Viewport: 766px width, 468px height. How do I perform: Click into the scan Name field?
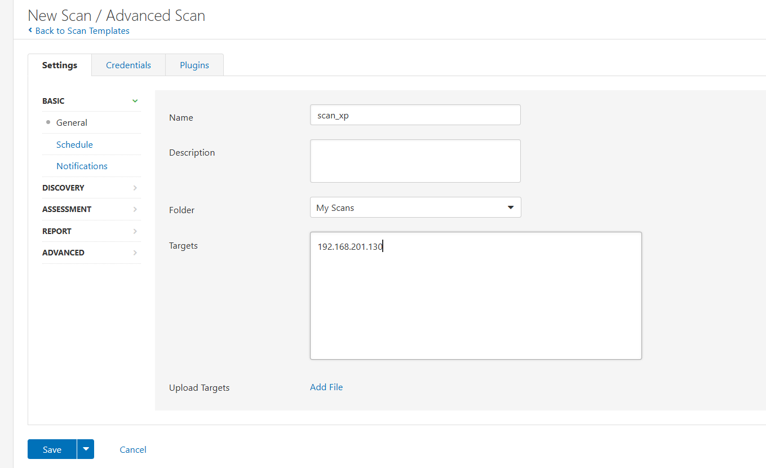pyautogui.click(x=415, y=115)
